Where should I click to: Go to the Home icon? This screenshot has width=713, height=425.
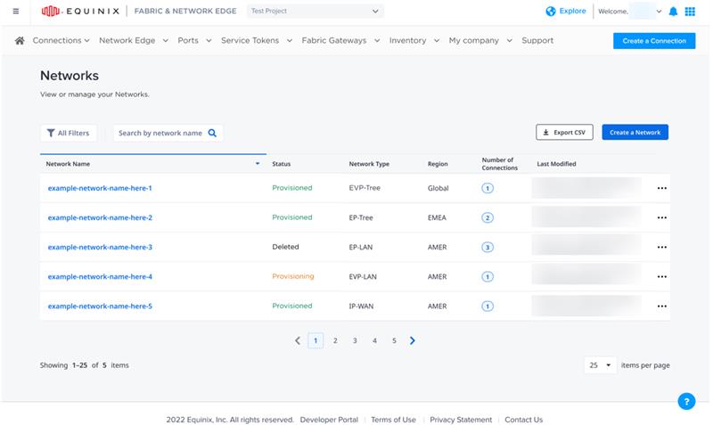(x=20, y=41)
